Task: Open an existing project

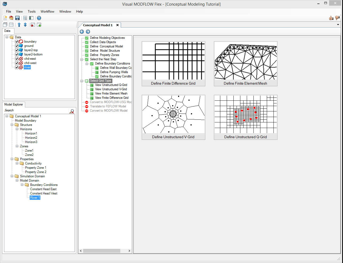Action: coord(11,18)
